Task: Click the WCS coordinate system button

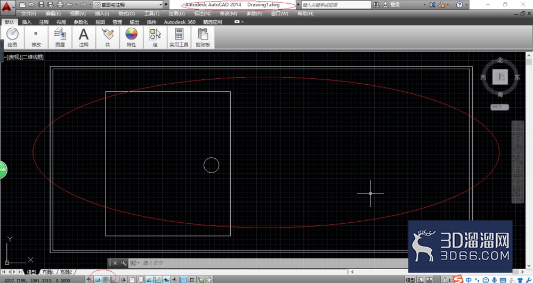Action: click(x=500, y=107)
